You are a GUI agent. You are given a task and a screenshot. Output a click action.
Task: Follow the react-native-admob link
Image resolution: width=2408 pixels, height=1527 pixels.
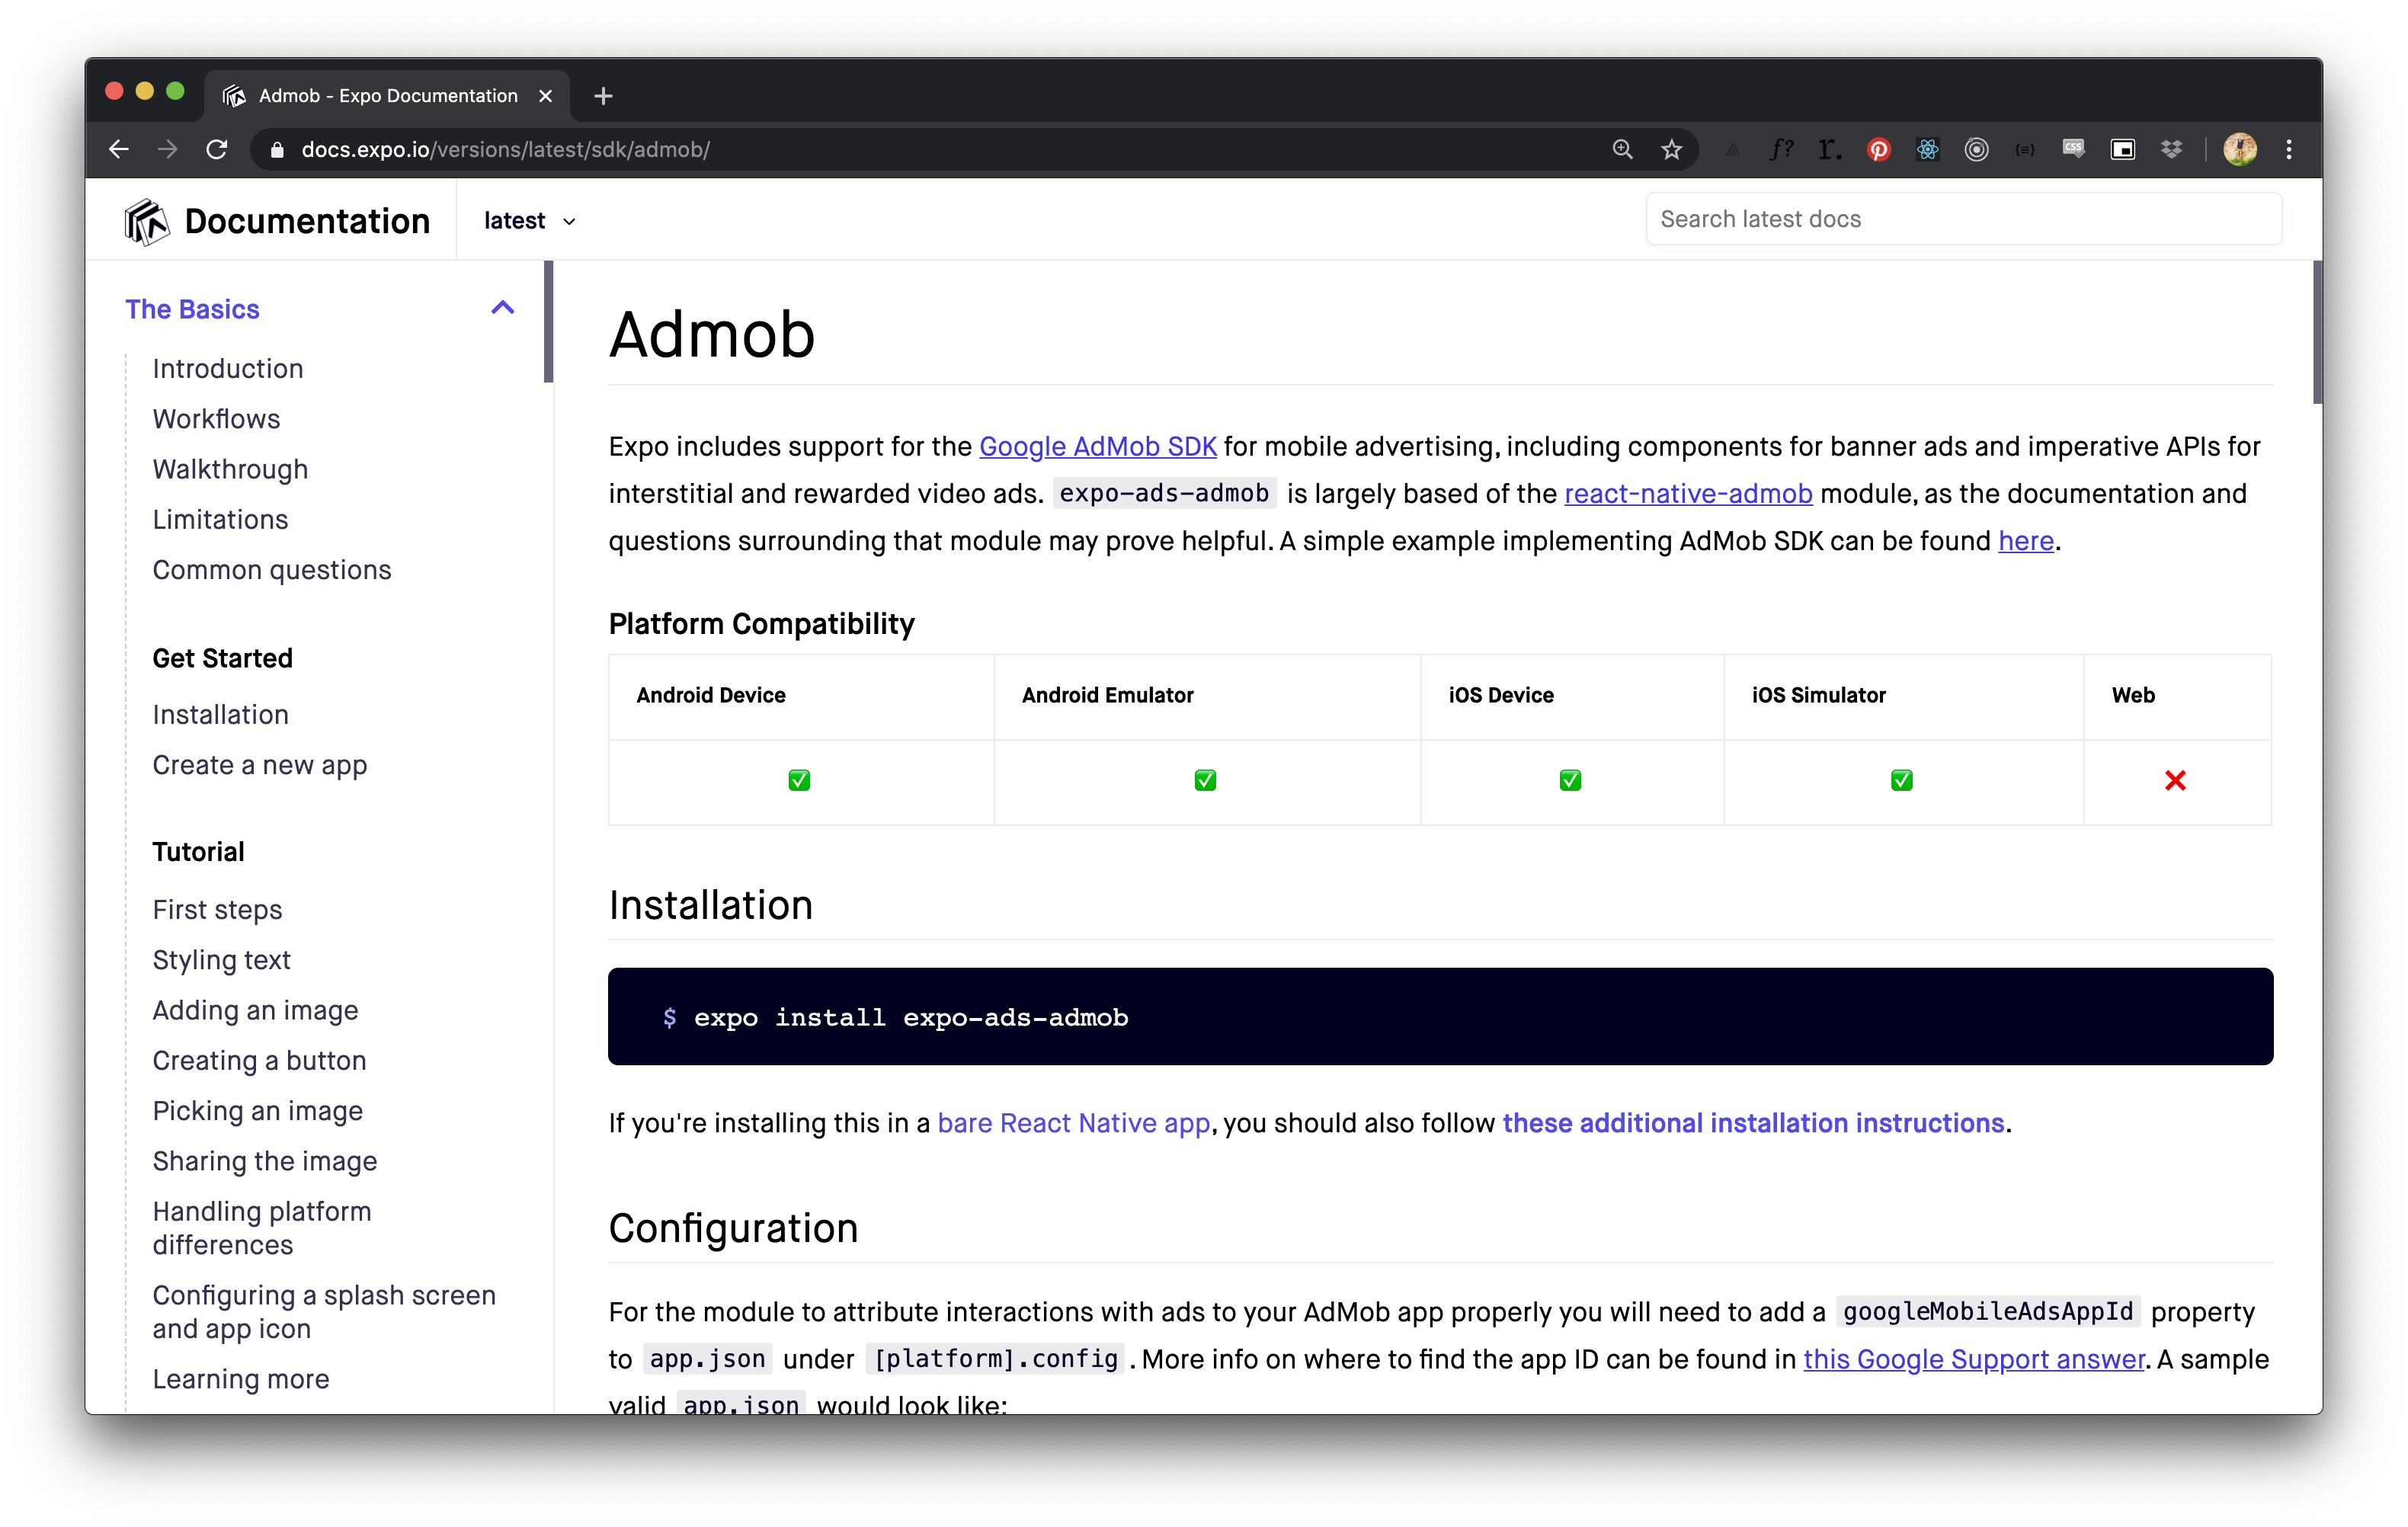(x=1687, y=493)
